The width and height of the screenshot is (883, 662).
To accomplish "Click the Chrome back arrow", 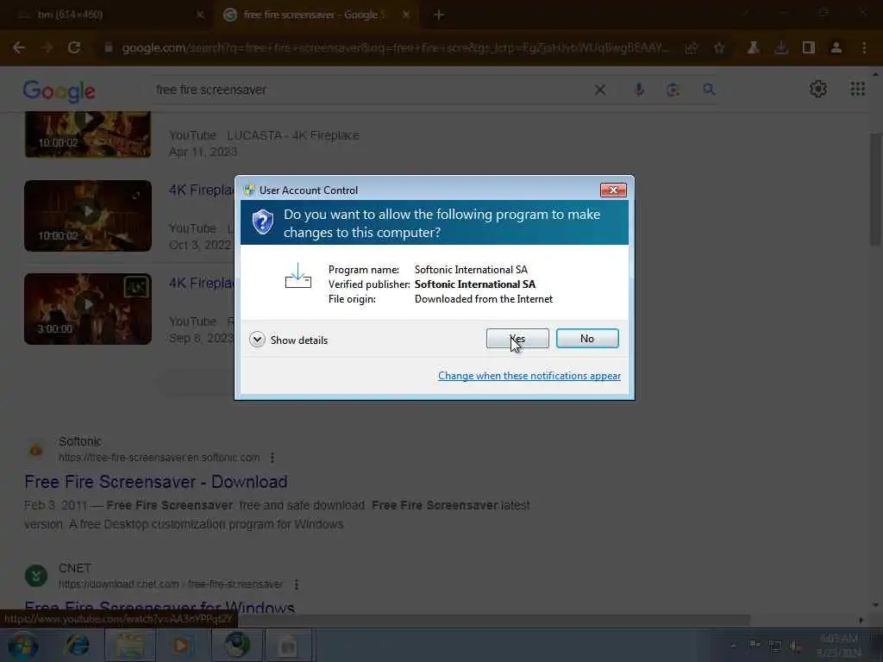I will (x=19, y=48).
